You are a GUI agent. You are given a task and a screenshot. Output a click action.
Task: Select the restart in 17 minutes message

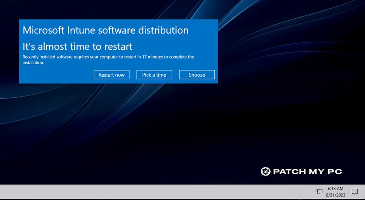[108, 60]
